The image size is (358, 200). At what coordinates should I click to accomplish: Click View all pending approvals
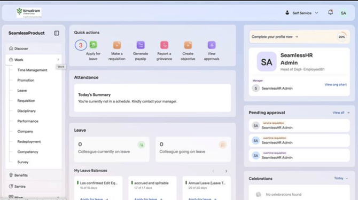click(341, 113)
